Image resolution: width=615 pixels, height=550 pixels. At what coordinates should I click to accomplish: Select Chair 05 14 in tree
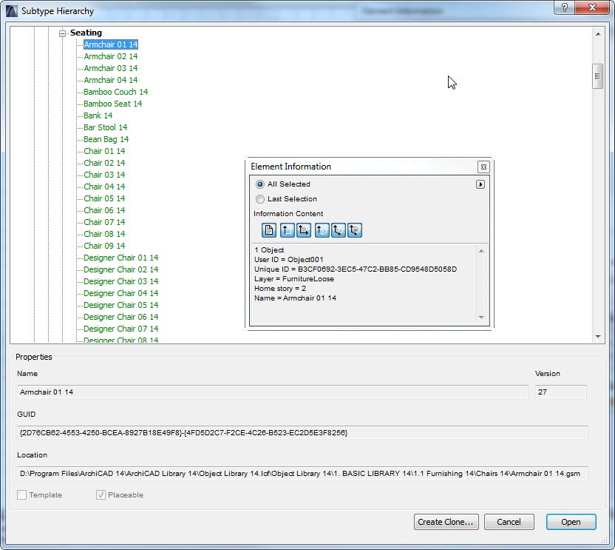pos(104,198)
